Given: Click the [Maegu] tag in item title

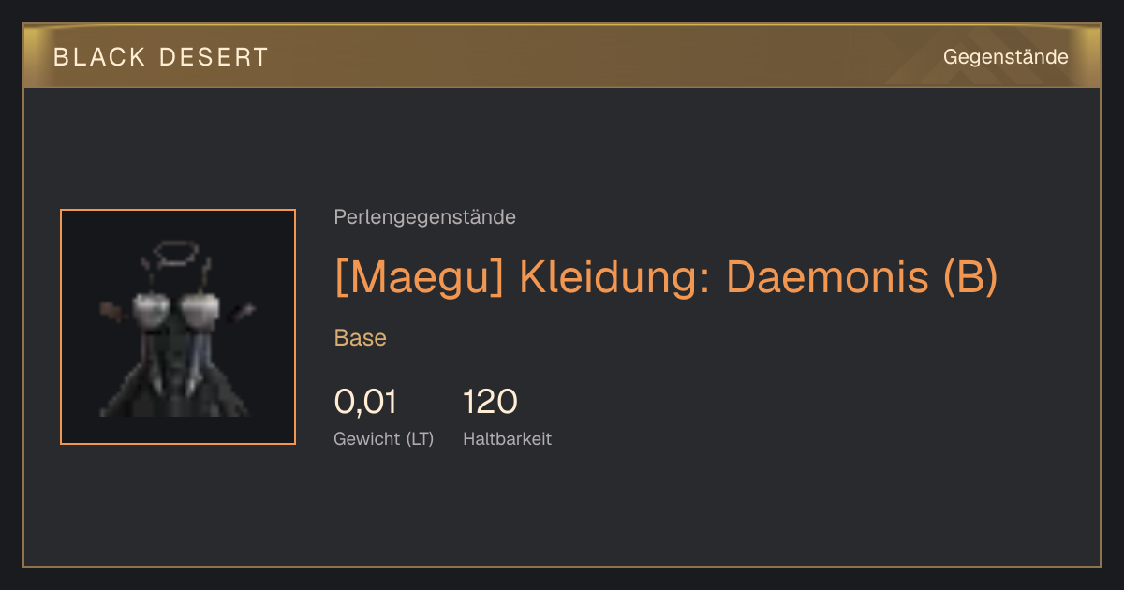Looking at the screenshot, I should (420, 276).
